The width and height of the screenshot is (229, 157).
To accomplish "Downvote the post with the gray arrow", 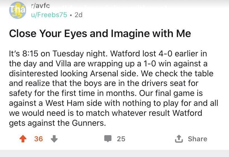I will click(x=54, y=138).
